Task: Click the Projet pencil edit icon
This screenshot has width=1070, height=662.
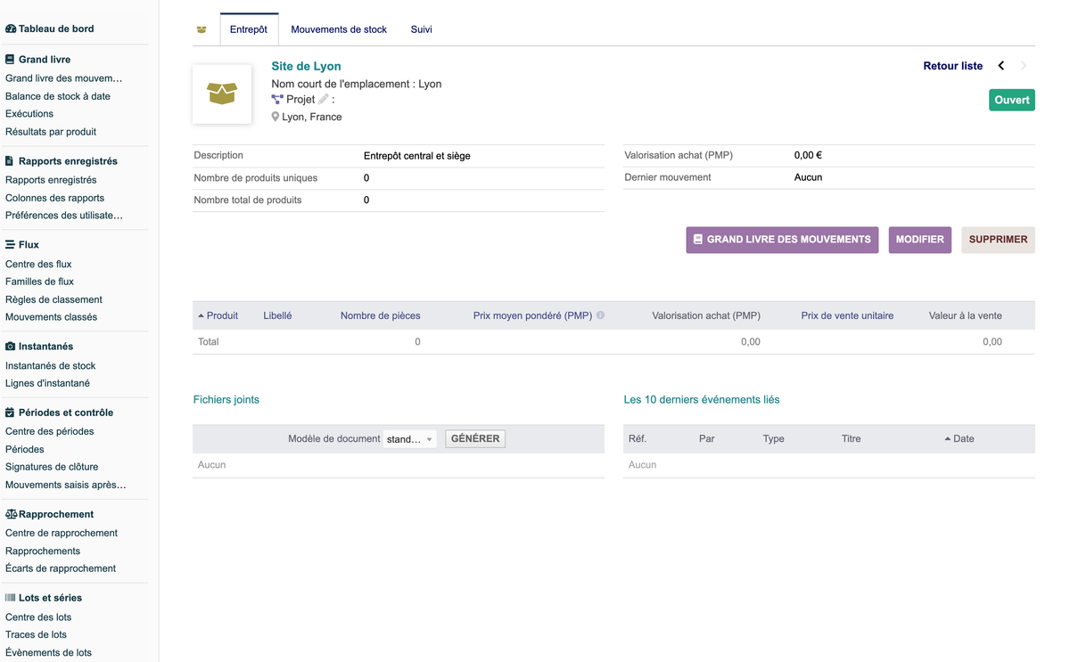Action: pos(324,99)
